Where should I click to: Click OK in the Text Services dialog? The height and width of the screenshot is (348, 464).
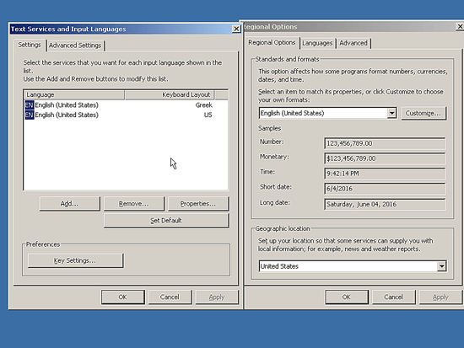point(123,297)
